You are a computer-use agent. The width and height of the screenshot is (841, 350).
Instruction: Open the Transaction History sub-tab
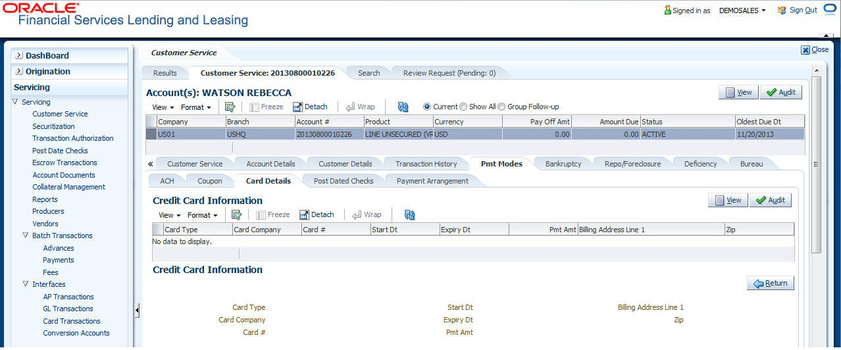coord(426,164)
